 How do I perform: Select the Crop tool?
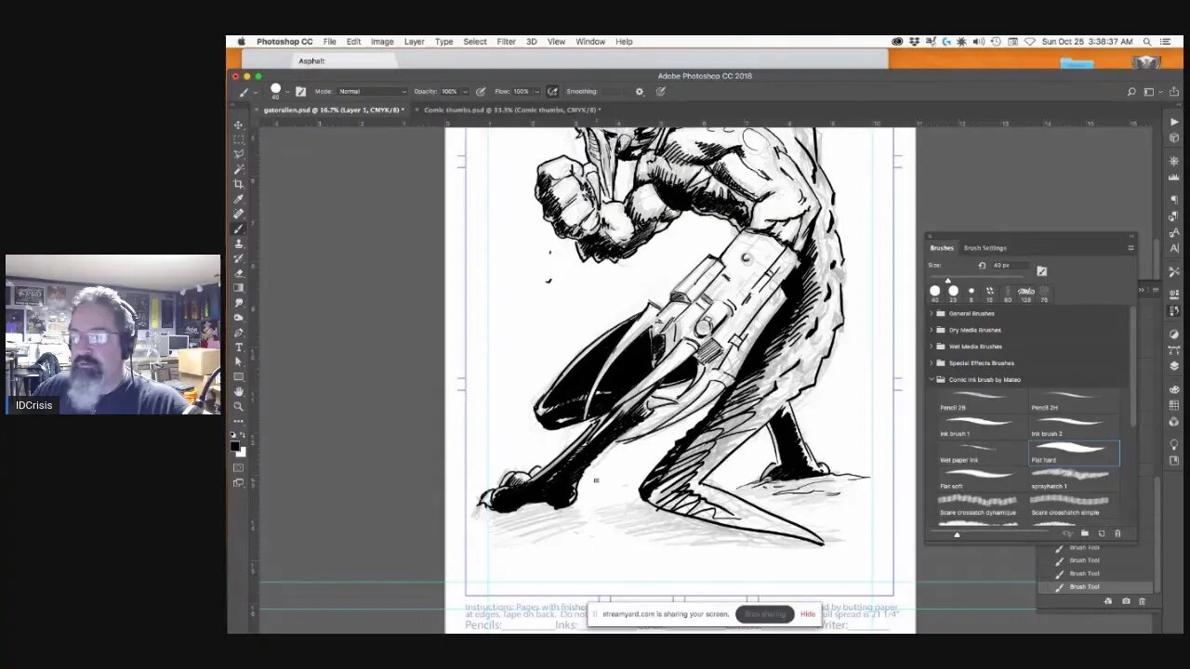[x=239, y=184]
